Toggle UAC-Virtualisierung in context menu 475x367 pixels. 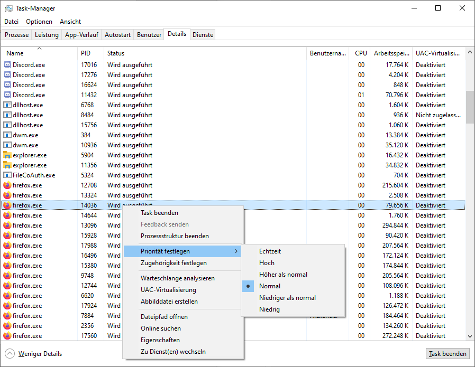pyautogui.click(x=182, y=289)
